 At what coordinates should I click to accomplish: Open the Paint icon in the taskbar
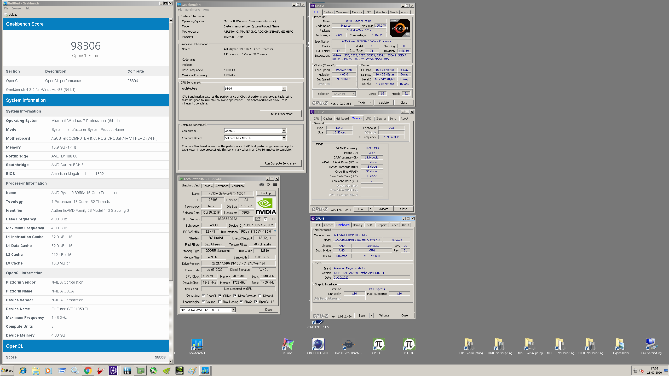point(192,370)
